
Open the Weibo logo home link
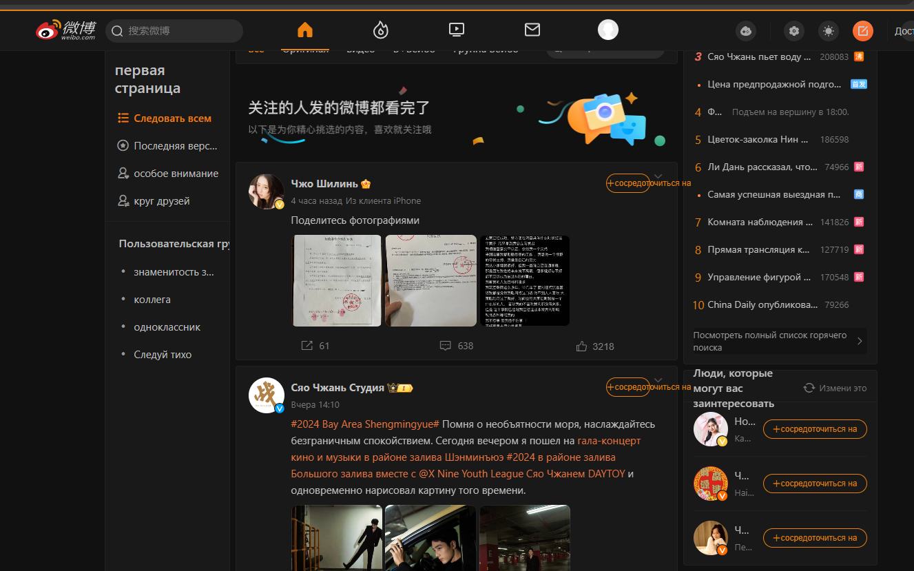(66, 30)
